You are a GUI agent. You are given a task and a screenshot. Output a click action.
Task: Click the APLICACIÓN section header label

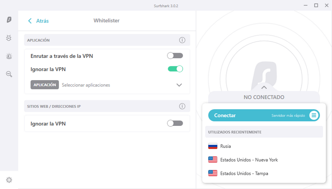[38, 40]
